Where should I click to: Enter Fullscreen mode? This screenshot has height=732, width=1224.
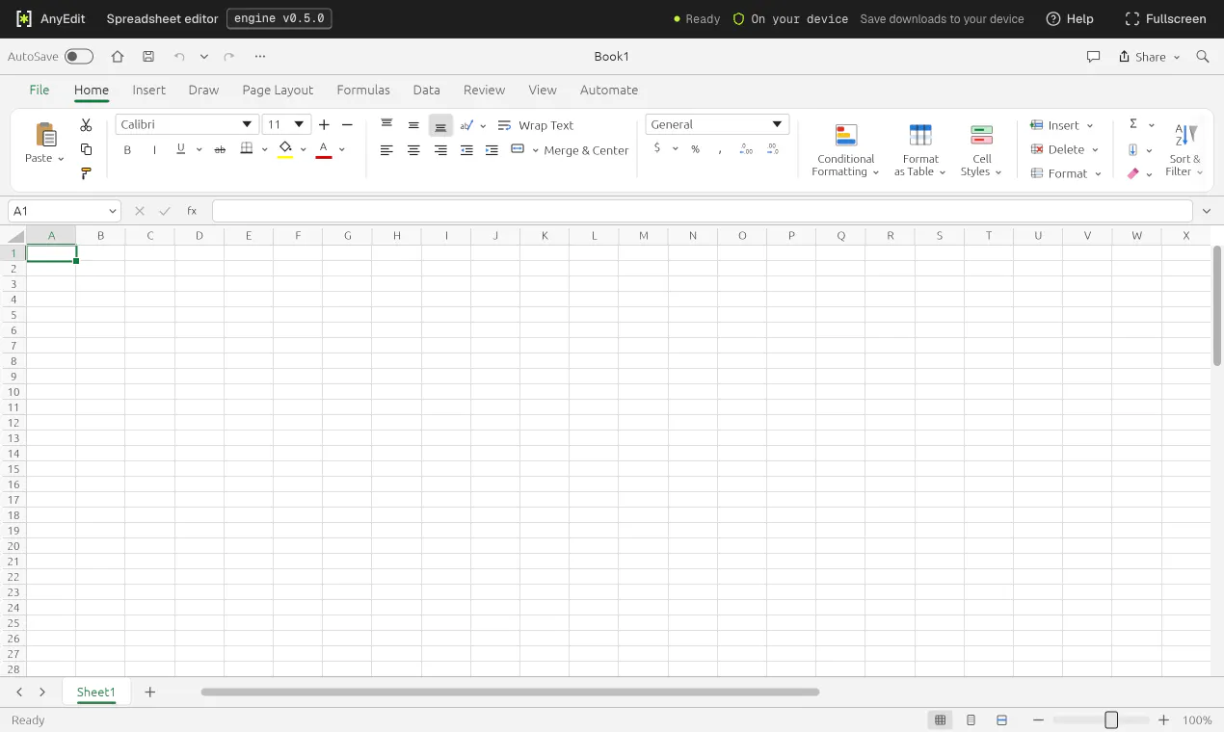tap(1165, 19)
